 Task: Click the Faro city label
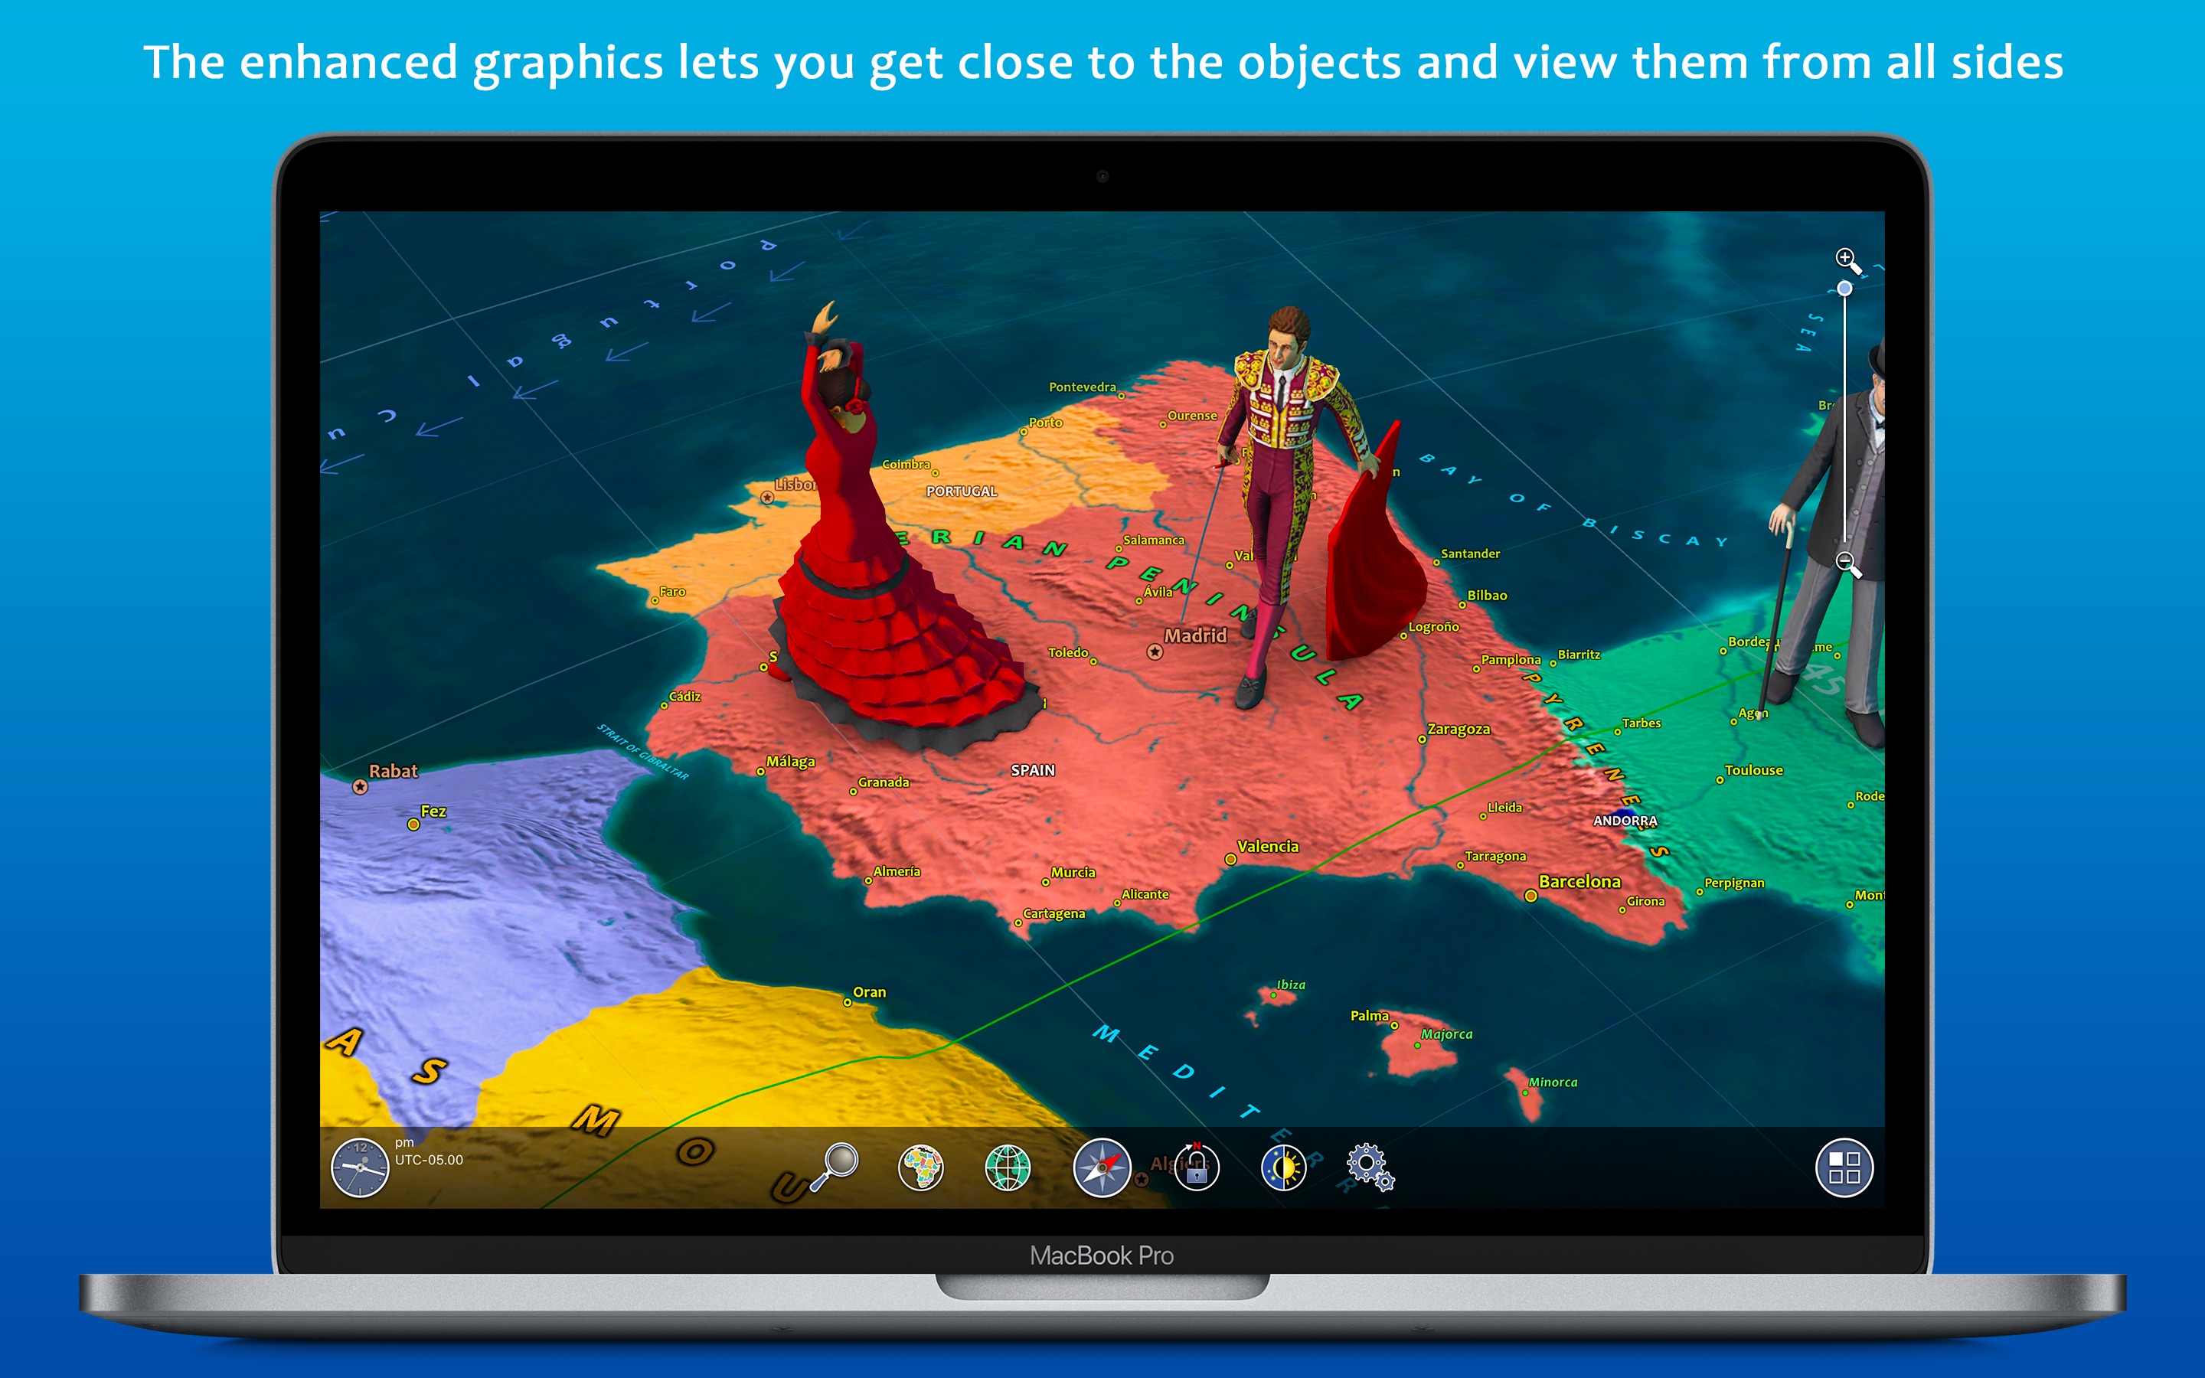coord(671,593)
